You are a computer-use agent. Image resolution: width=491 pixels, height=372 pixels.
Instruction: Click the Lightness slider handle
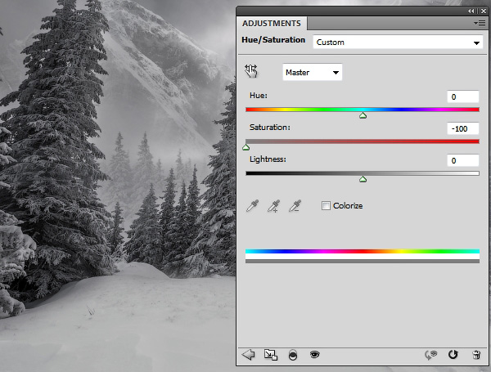point(363,179)
